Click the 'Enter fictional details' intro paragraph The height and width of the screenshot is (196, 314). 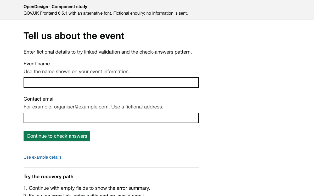tap(108, 52)
